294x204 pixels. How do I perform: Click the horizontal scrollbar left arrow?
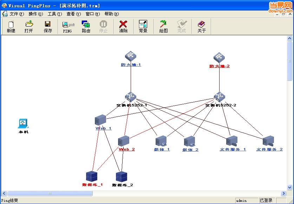point(4,193)
